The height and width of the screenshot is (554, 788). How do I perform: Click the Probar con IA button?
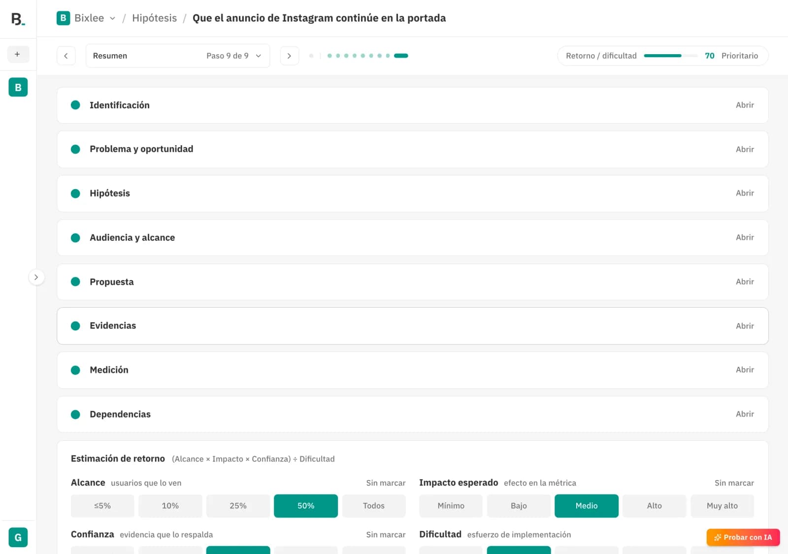(x=743, y=537)
